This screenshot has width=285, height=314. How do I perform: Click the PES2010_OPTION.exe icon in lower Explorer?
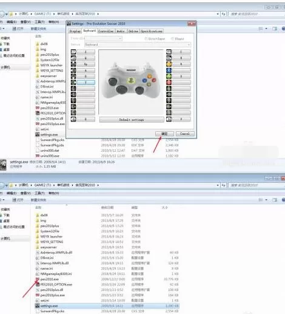pyautogui.click(x=38, y=284)
